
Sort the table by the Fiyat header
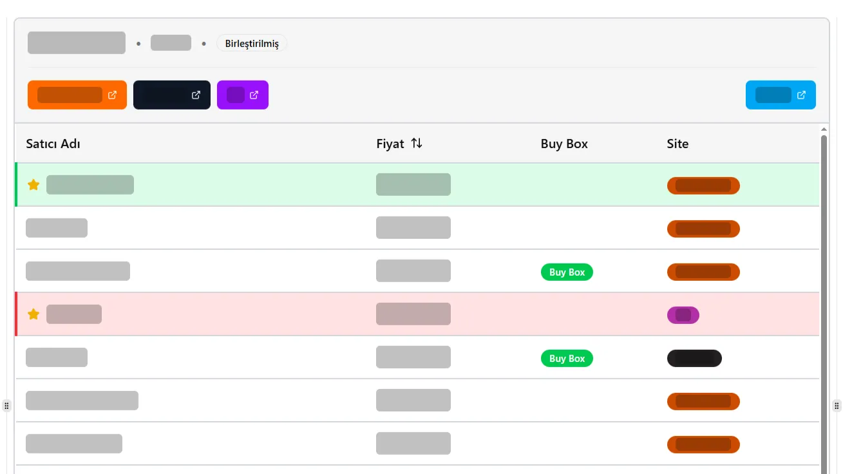pos(390,144)
